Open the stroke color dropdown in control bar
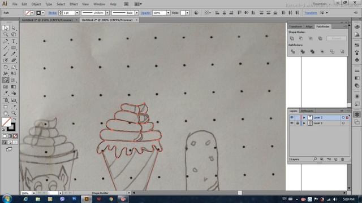 43,13
